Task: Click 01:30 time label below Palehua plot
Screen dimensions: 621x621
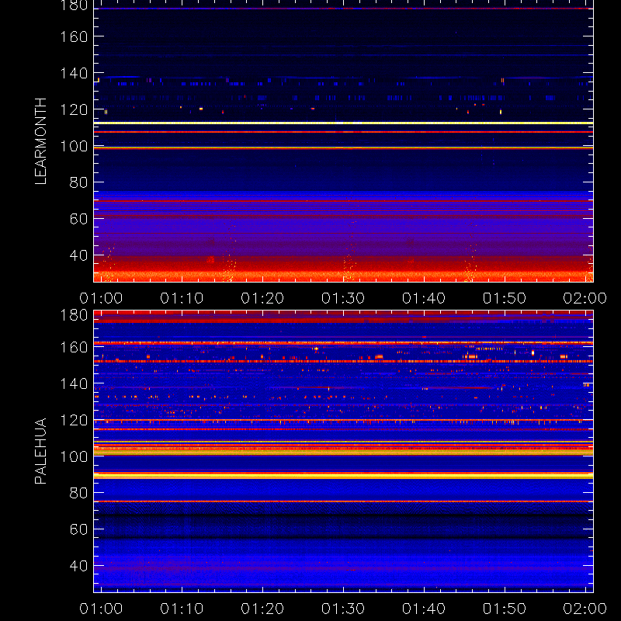Action: [x=343, y=609]
